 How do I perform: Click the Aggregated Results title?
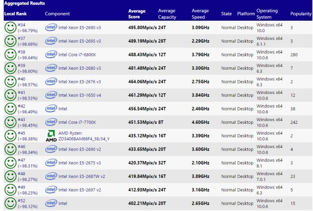pyautogui.click(x=24, y=3)
